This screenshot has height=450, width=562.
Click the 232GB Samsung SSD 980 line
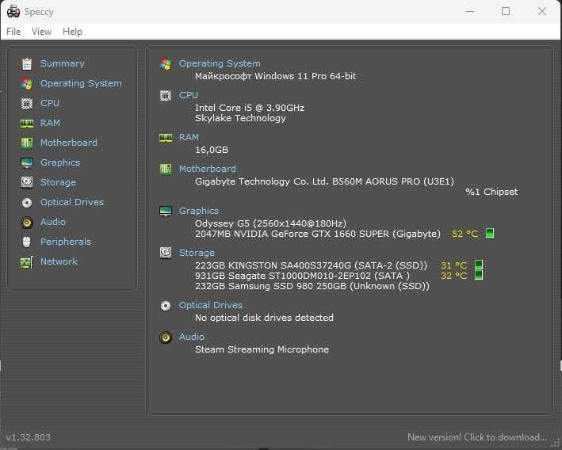click(312, 286)
